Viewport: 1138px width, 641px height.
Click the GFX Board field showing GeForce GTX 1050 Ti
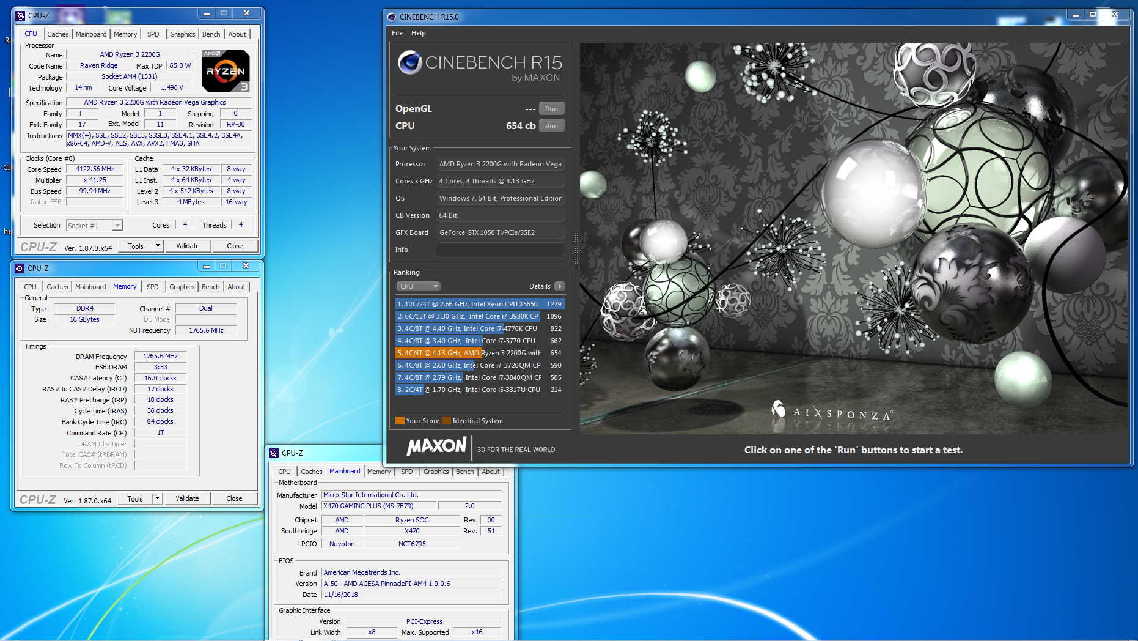click(x=500, y=232)
